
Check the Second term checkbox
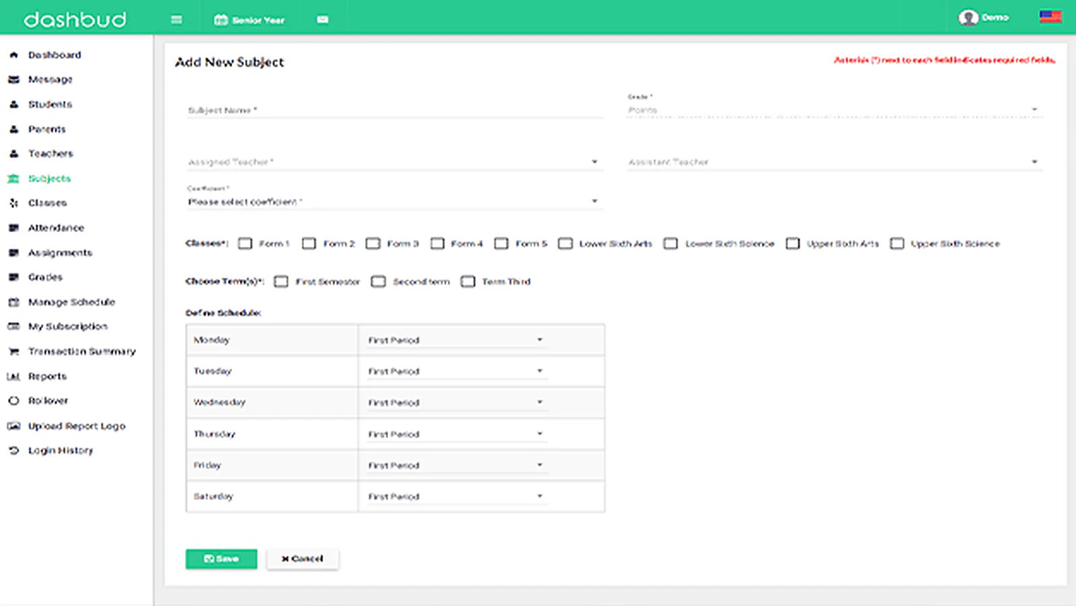click(x=379, y=281)
